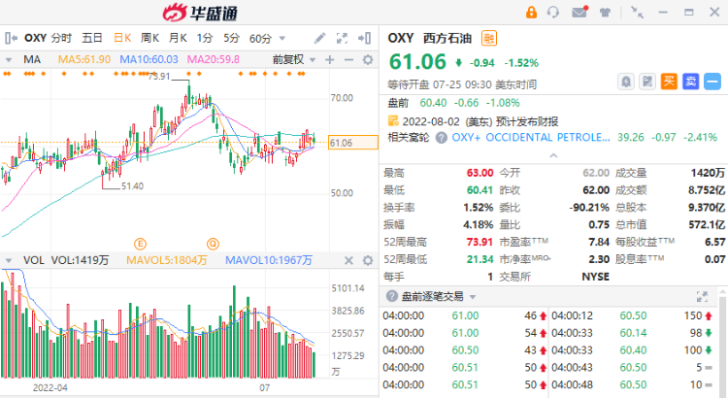The width and height of the screenshot is (728, 398).
Task: Open OXY+ OCCIDENTAL PETROLE warrant link
Action: click(531, 138)
